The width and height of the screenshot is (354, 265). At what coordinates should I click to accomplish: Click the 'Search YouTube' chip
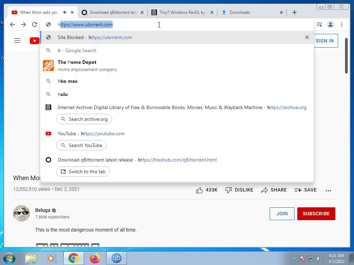(82, 145)
